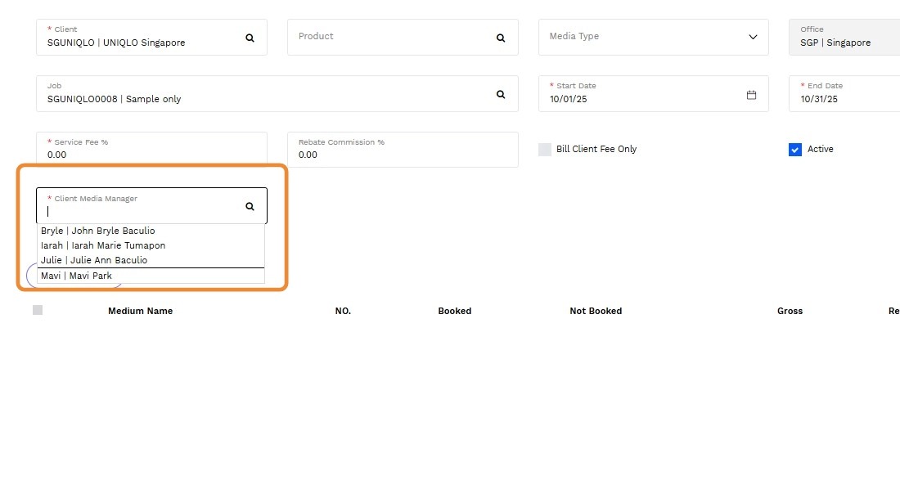Click the Client Media Manager search icon
Image resolution: width=900 pixels, height=503 pixels.
tap(250, 206)
